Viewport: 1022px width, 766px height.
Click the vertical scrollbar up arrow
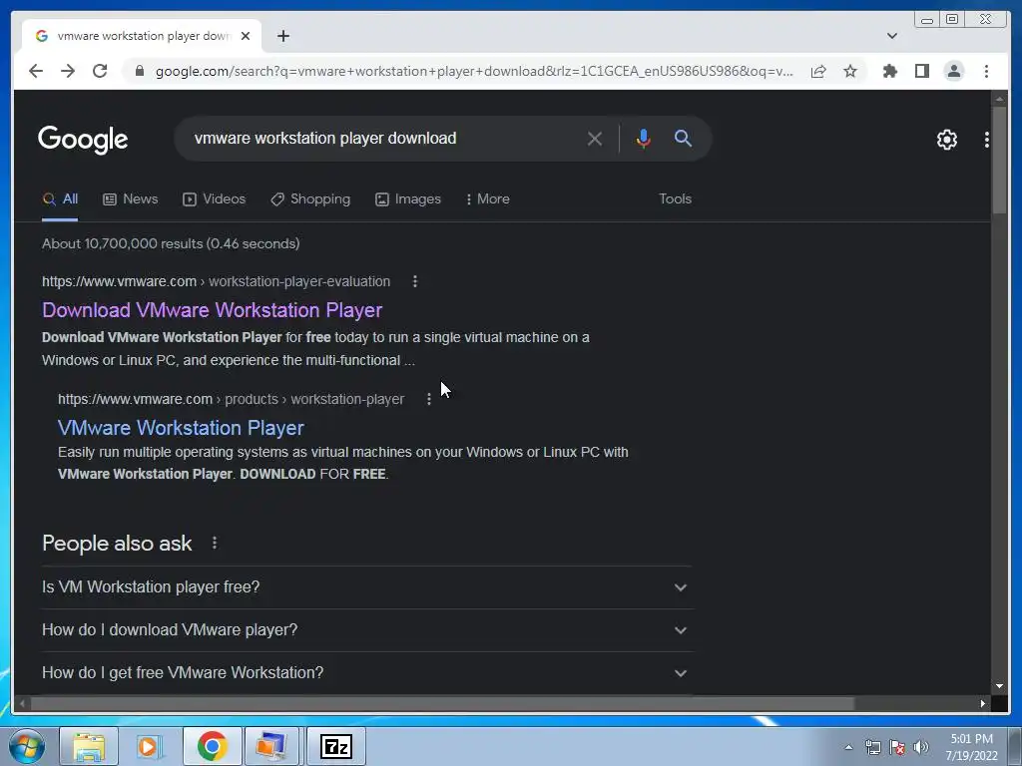[999, 99]
